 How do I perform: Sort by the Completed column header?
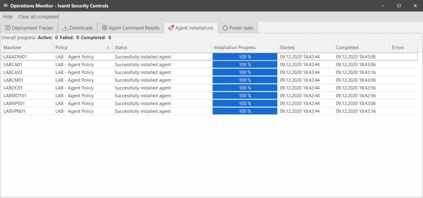361,47
